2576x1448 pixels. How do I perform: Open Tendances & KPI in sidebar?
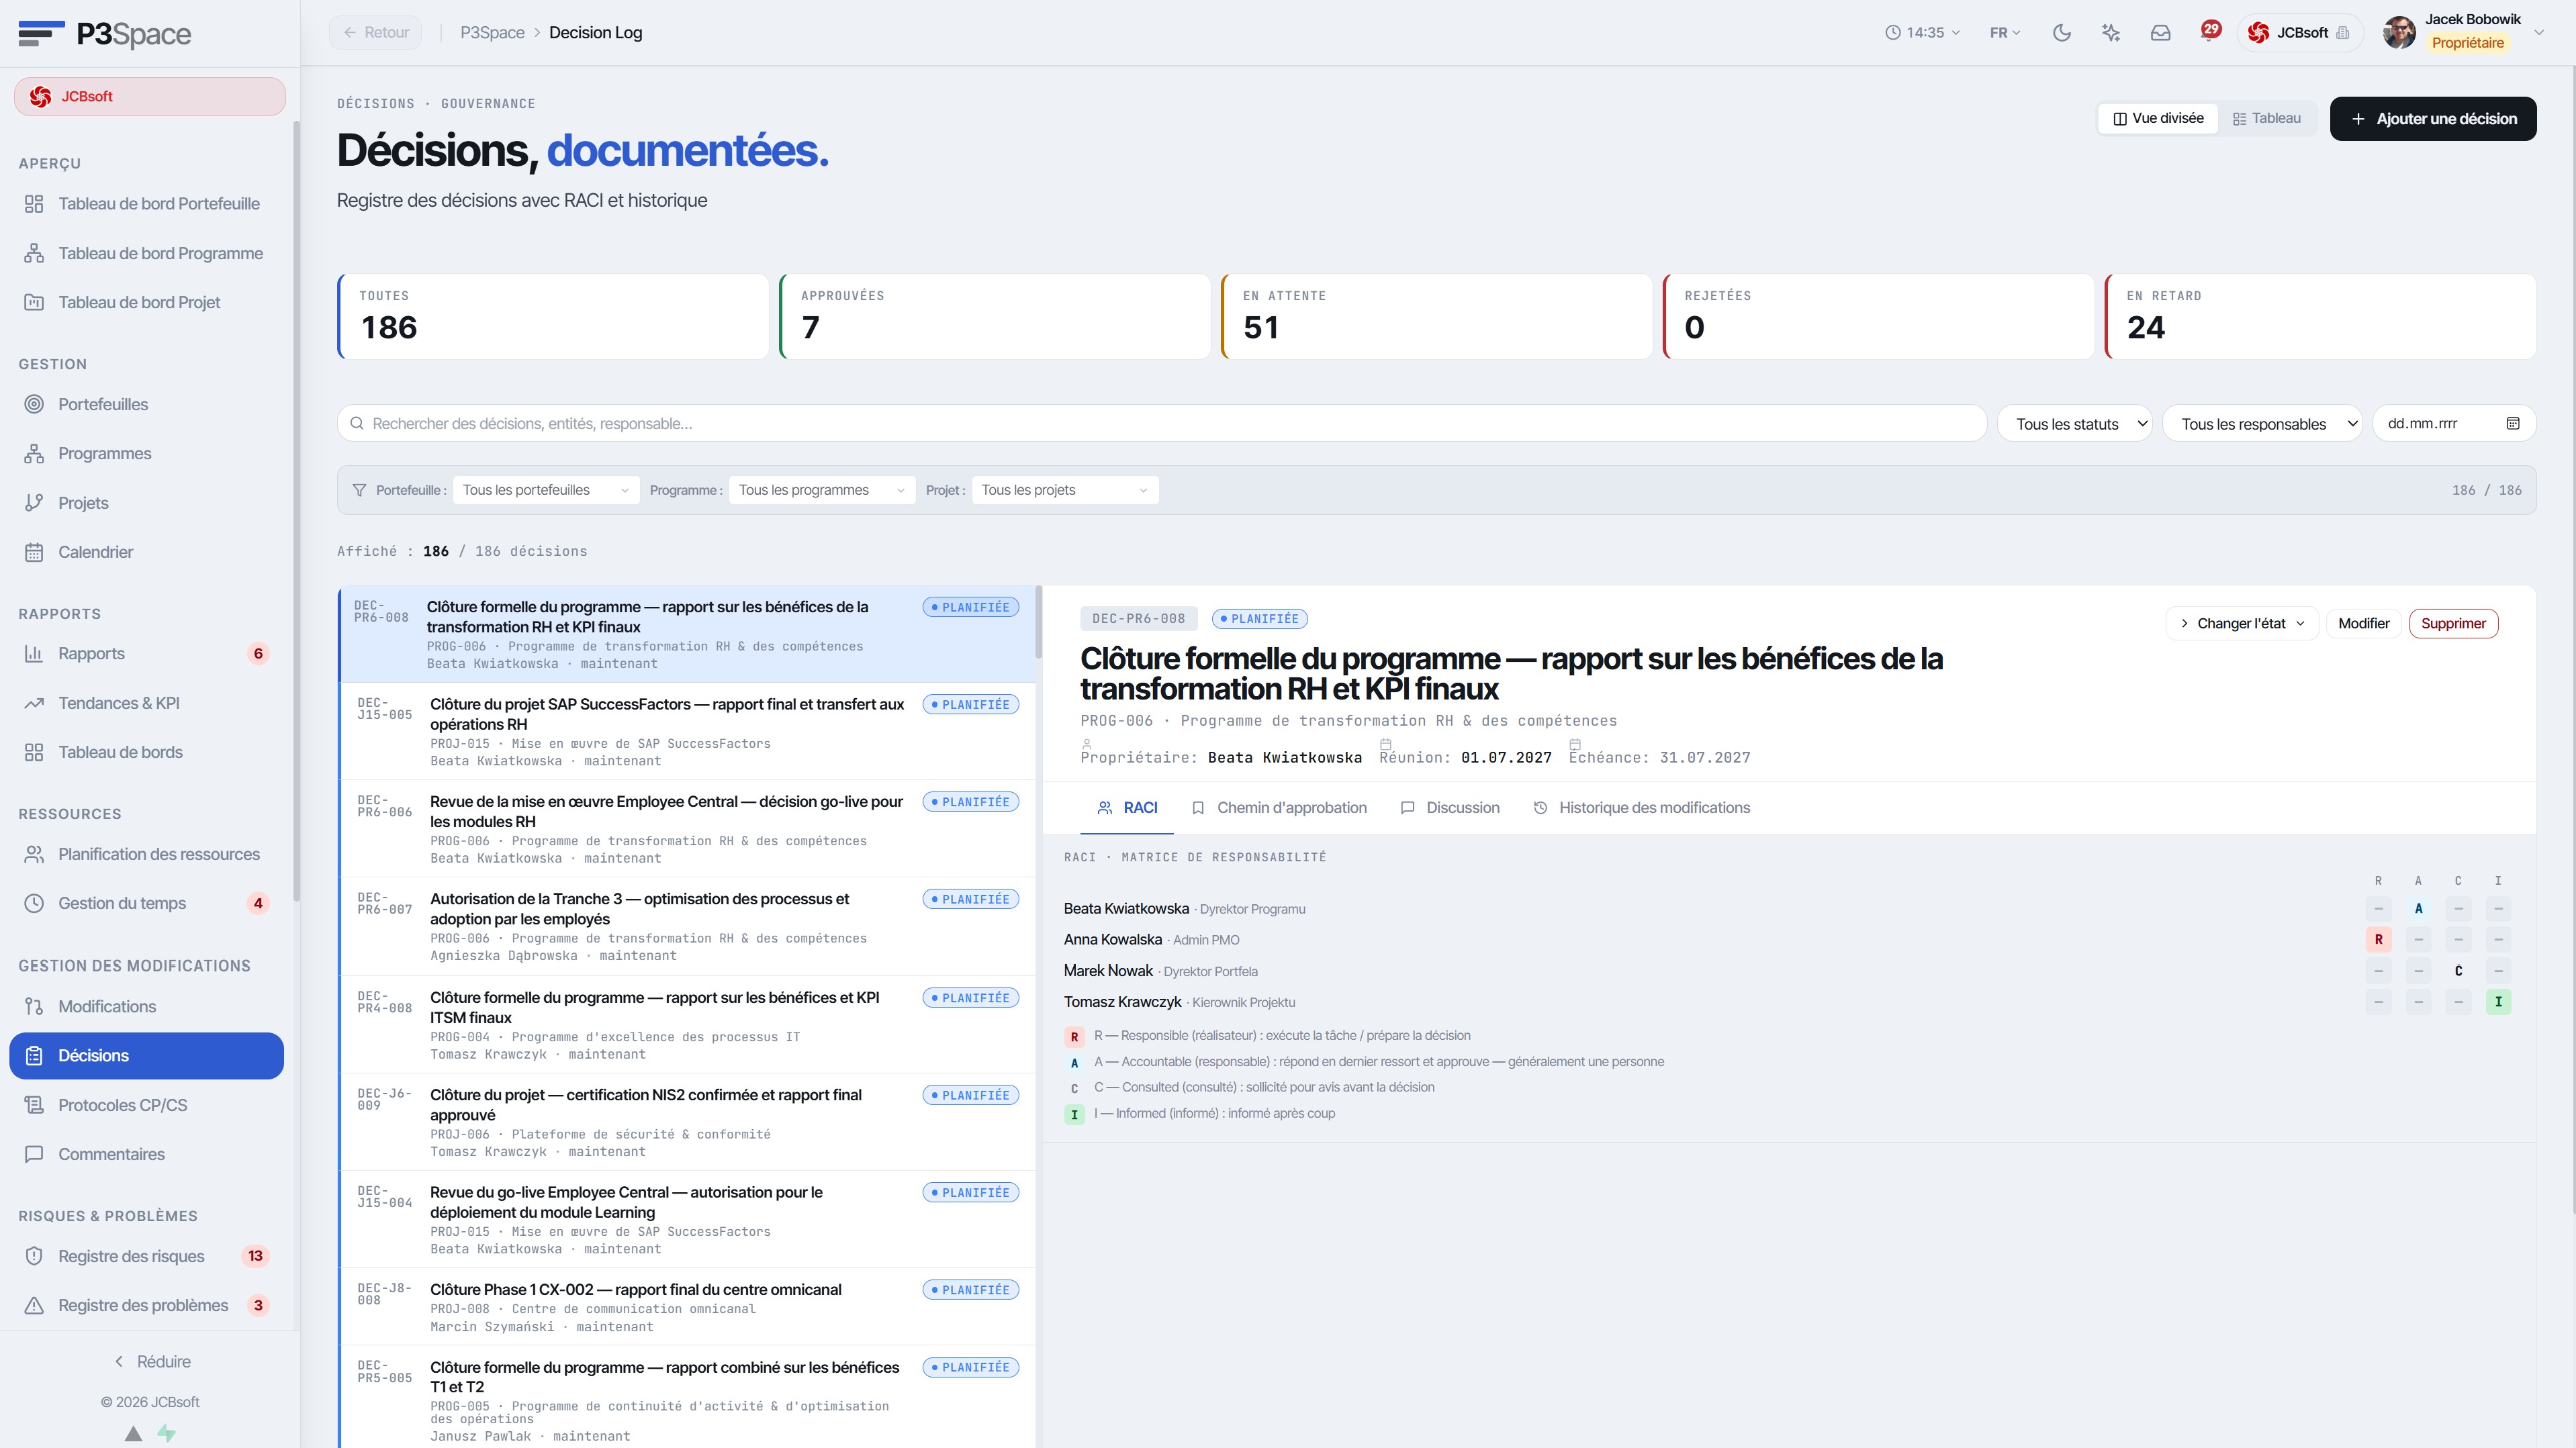pyautogui.click(x=147, y=703)
